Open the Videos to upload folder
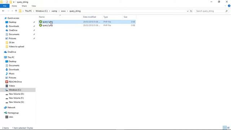The image size is (231, 130). point(16,47)
